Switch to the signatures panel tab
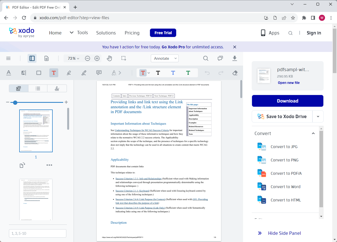This screenshot has height=242, width=337. (x=57, y=88)
